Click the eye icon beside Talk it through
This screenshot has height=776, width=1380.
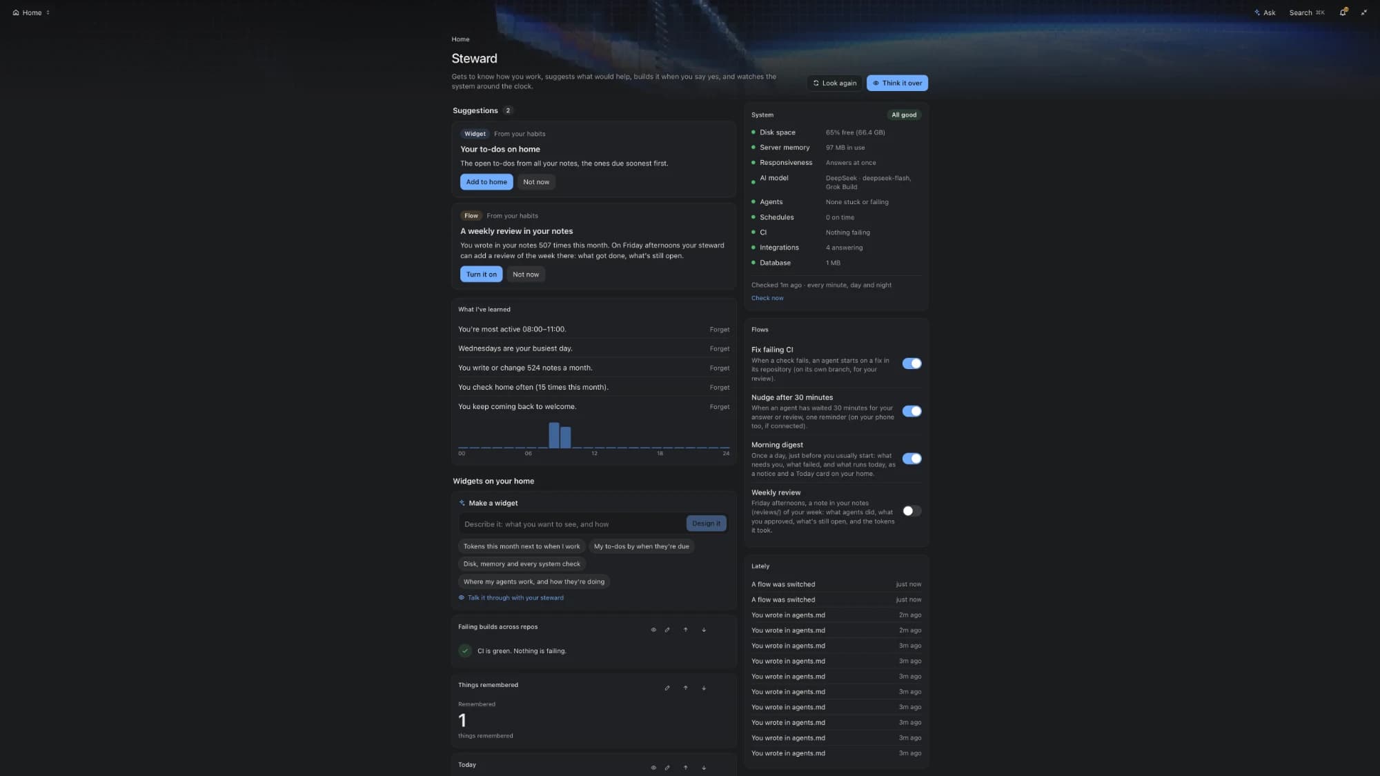coord(462,598)
